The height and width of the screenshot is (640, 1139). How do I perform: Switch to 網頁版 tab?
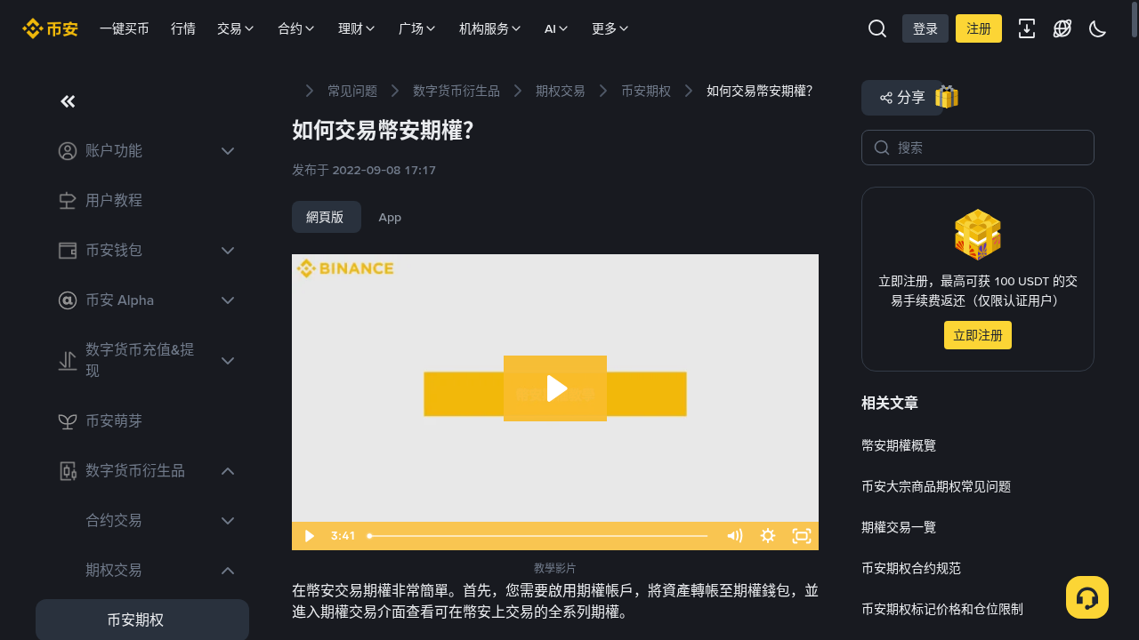pos(326,217)
